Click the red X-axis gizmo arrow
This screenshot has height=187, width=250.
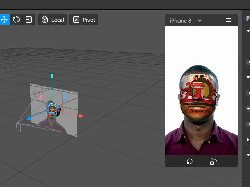point(81,116)
